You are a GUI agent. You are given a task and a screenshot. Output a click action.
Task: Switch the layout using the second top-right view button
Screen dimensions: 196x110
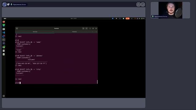pyautogui.click(x=143, y=5)
